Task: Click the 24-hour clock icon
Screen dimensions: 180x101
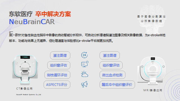Action: 84,55
